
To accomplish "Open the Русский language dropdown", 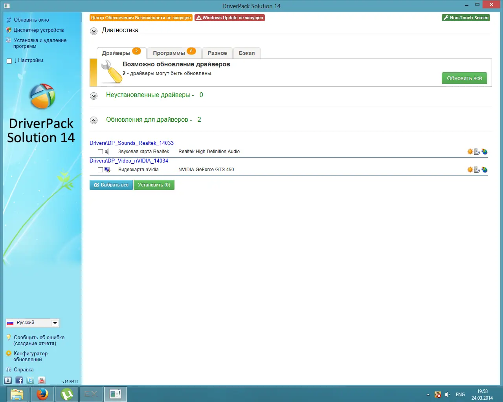I will pos(55,323).
